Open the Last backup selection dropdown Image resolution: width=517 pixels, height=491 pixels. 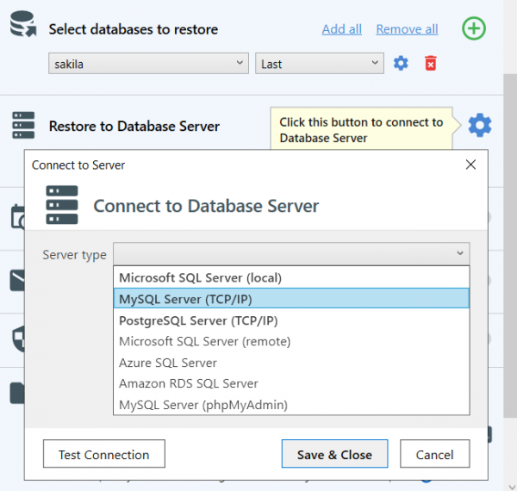pos(319,63)
